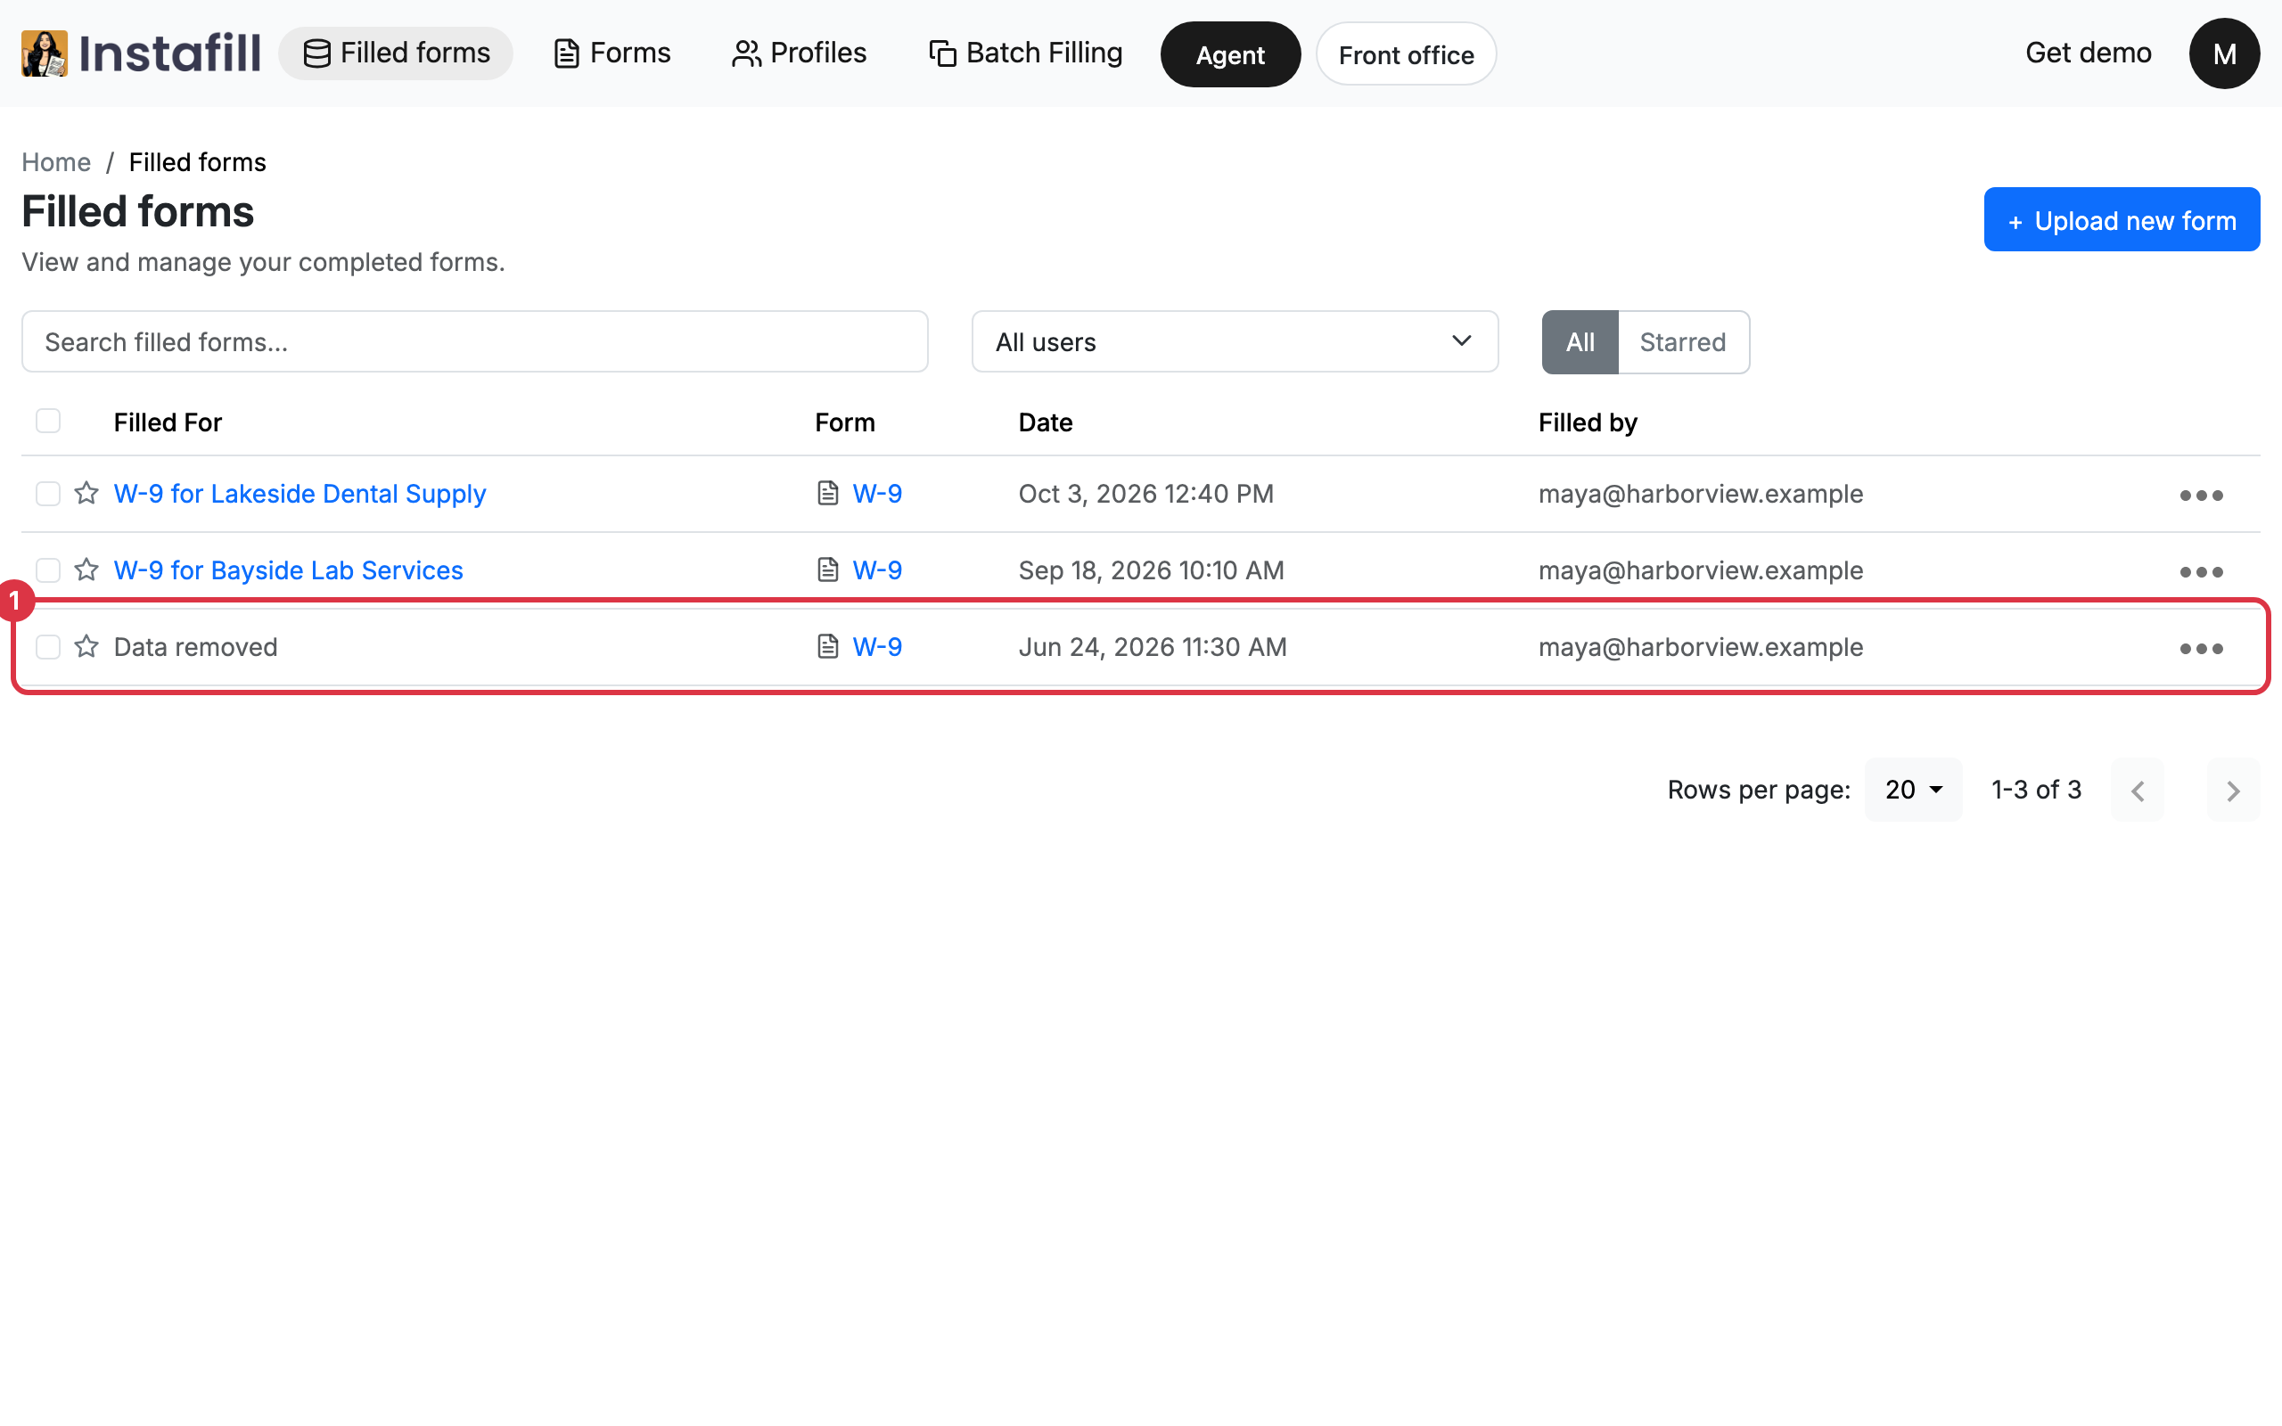The image size is (2282, 1426).
Task: Open Filled forms nav tab
Action: pos(396,53)
